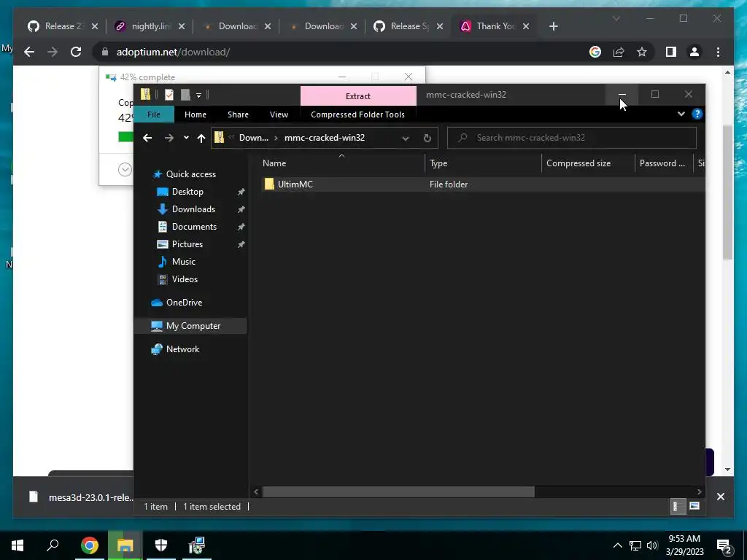Select the pink Extract contextual tab
Screen dimensions: 747x560
tap(358, 96)
